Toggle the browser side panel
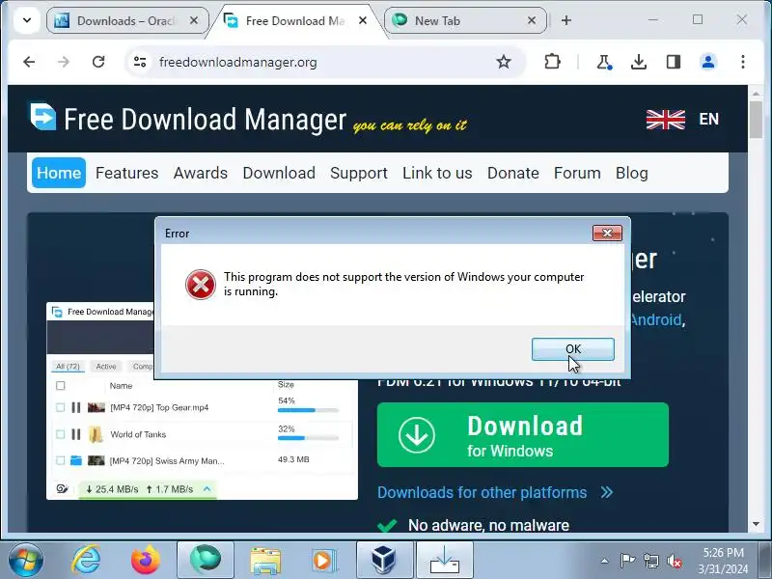Image resolution: width=772 pixels, height=579 pixels. coord(673,62)
